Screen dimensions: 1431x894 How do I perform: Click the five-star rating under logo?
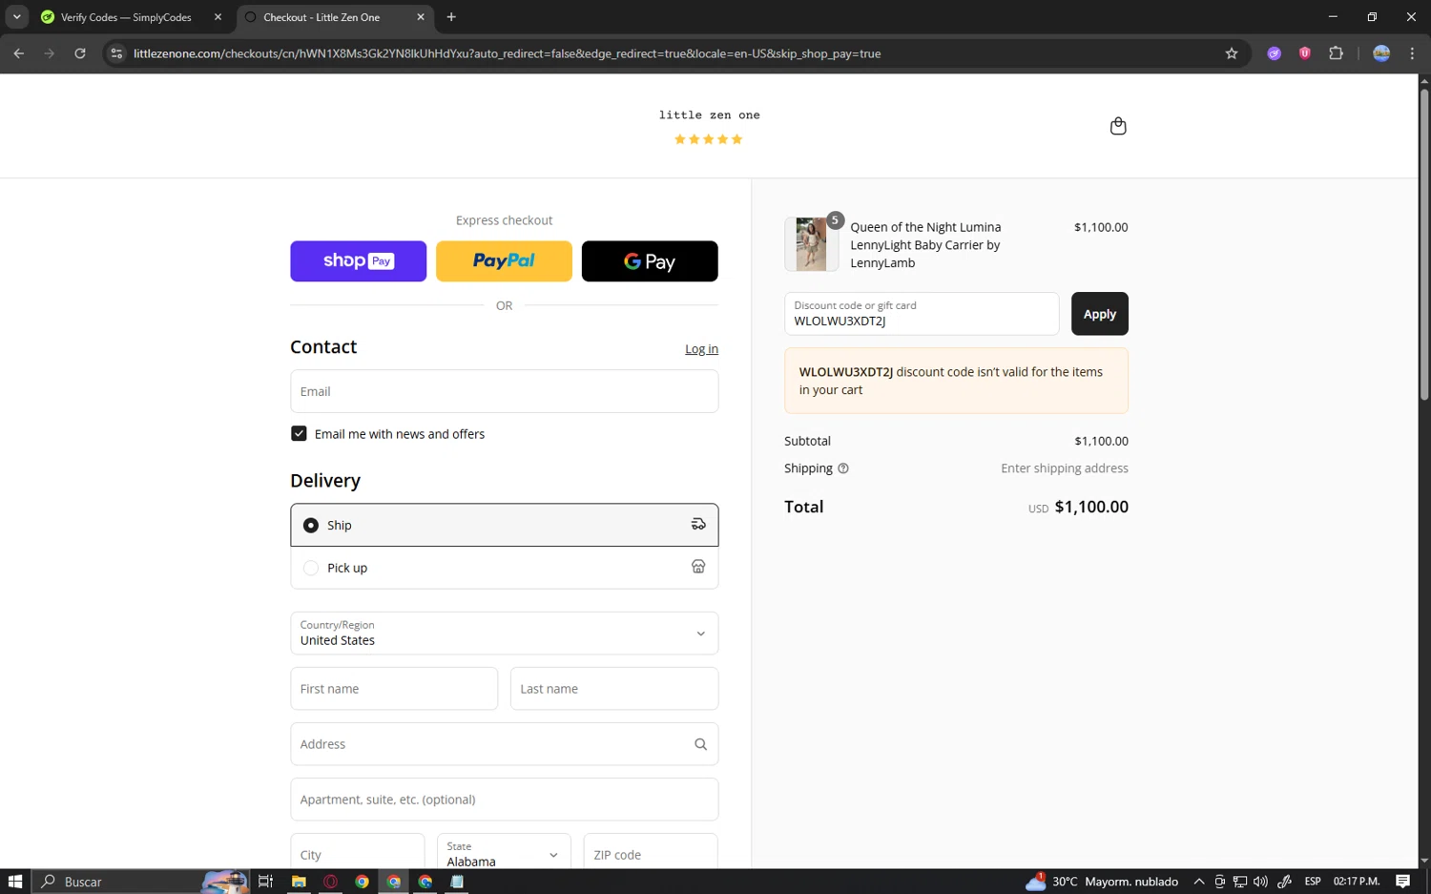708,139
